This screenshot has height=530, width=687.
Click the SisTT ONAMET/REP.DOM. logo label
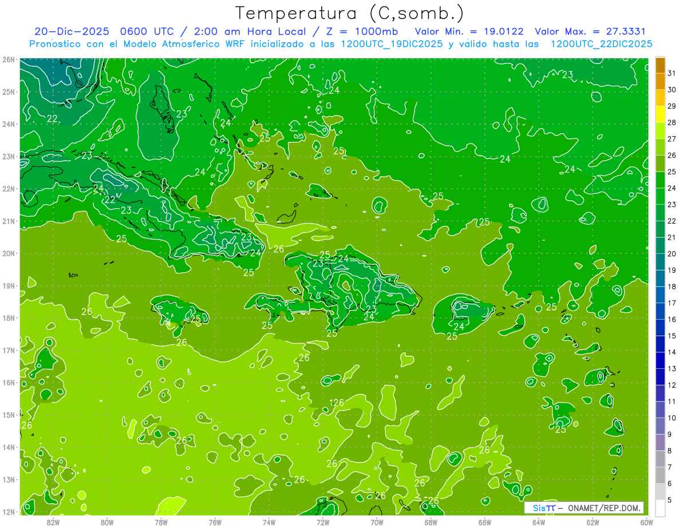click(584, 508)
